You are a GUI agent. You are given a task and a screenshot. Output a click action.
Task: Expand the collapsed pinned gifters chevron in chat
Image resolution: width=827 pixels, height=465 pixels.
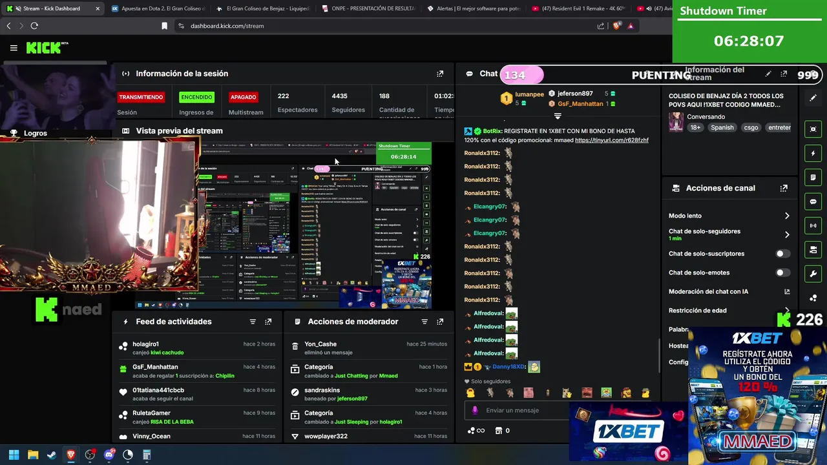pos(558,116)
